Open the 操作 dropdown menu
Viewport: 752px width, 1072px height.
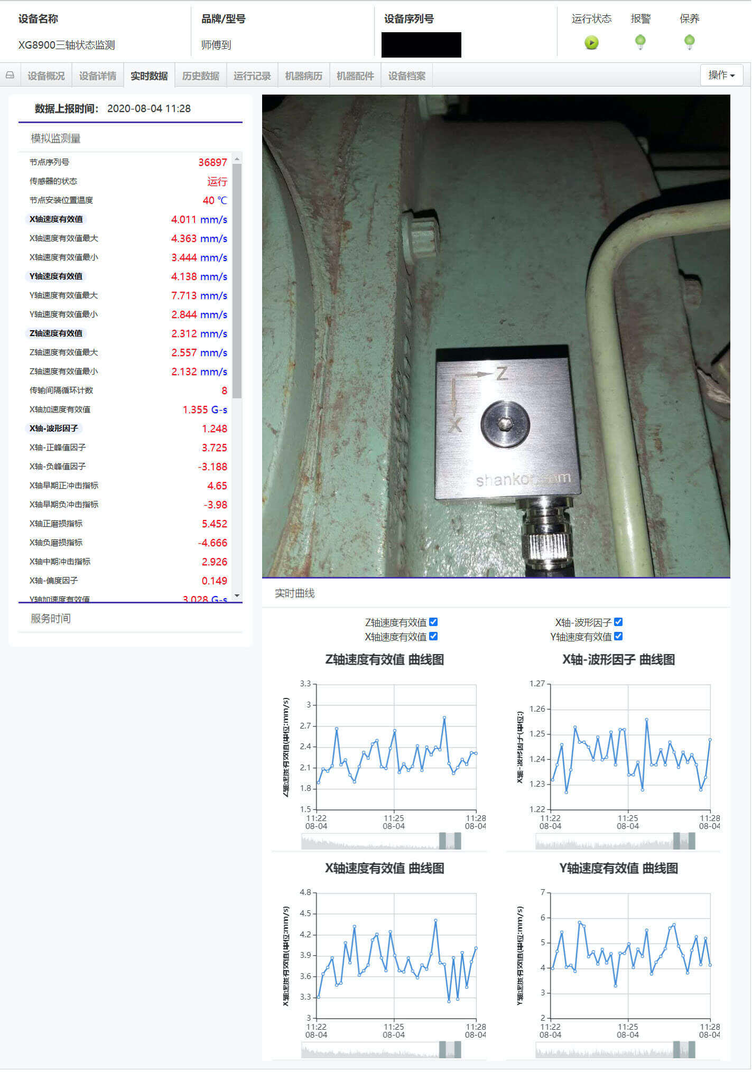tap(721, 75)
